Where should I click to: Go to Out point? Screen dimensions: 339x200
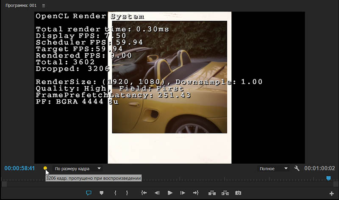(x=196, y=193)
